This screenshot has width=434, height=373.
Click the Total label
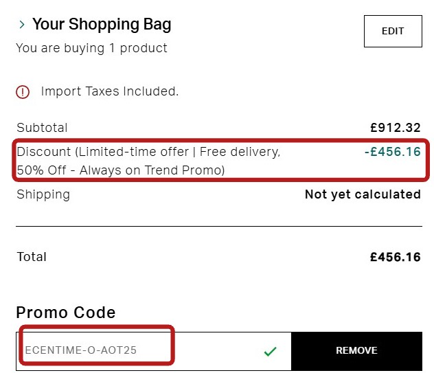[32, 257]
